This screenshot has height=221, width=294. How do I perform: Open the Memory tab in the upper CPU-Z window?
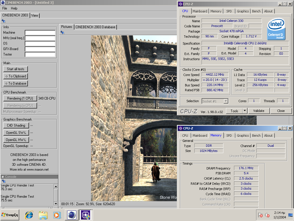(x=216, y=11)
